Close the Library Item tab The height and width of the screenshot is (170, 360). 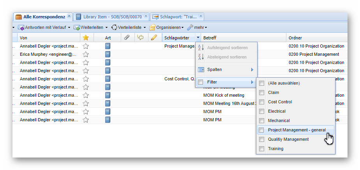pyautogui.click(x=146, y=16)
